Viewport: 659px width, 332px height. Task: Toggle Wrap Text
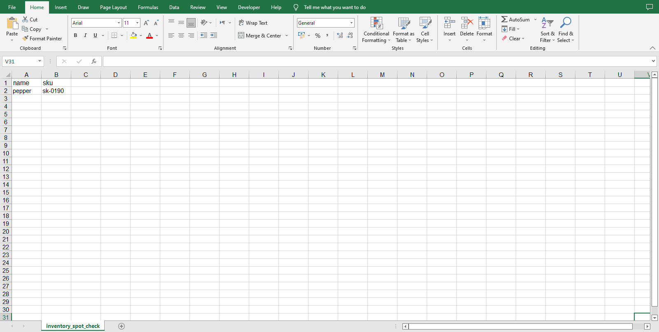pos(253,23)
